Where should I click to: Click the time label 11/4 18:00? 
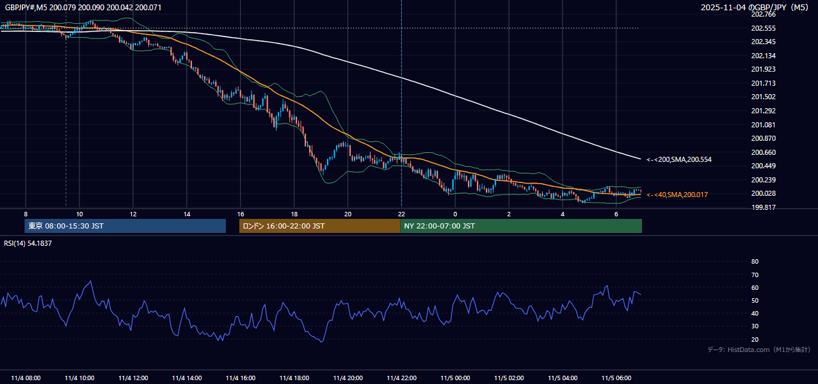294,378
